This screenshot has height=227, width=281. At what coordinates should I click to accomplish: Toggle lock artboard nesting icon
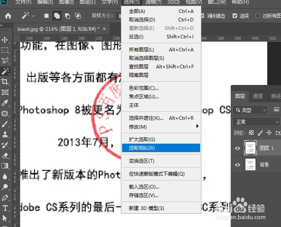click(x=278, y=133)
